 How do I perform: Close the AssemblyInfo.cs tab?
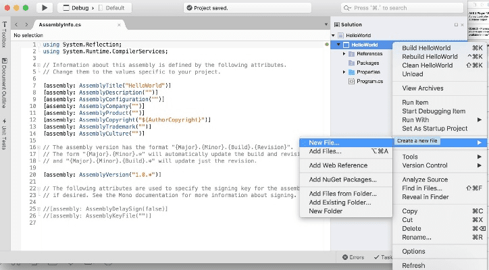click(119, 24)
